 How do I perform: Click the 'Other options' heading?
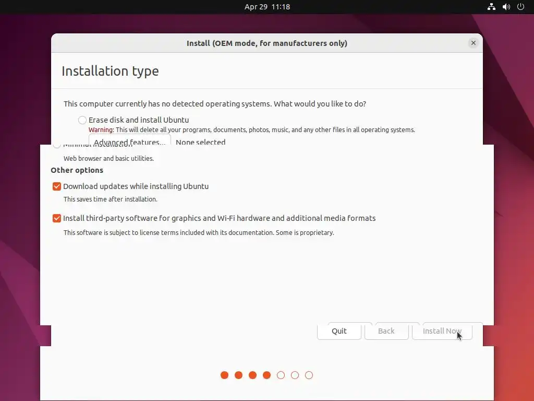click(x=77, y=170)
